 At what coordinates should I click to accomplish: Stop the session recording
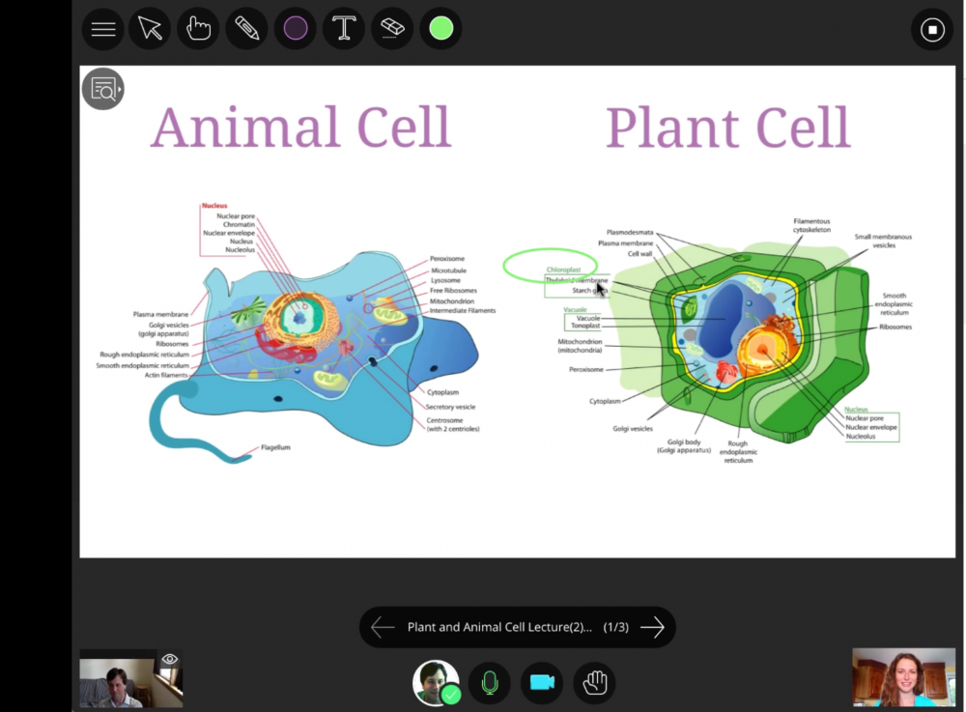(932, 29)
